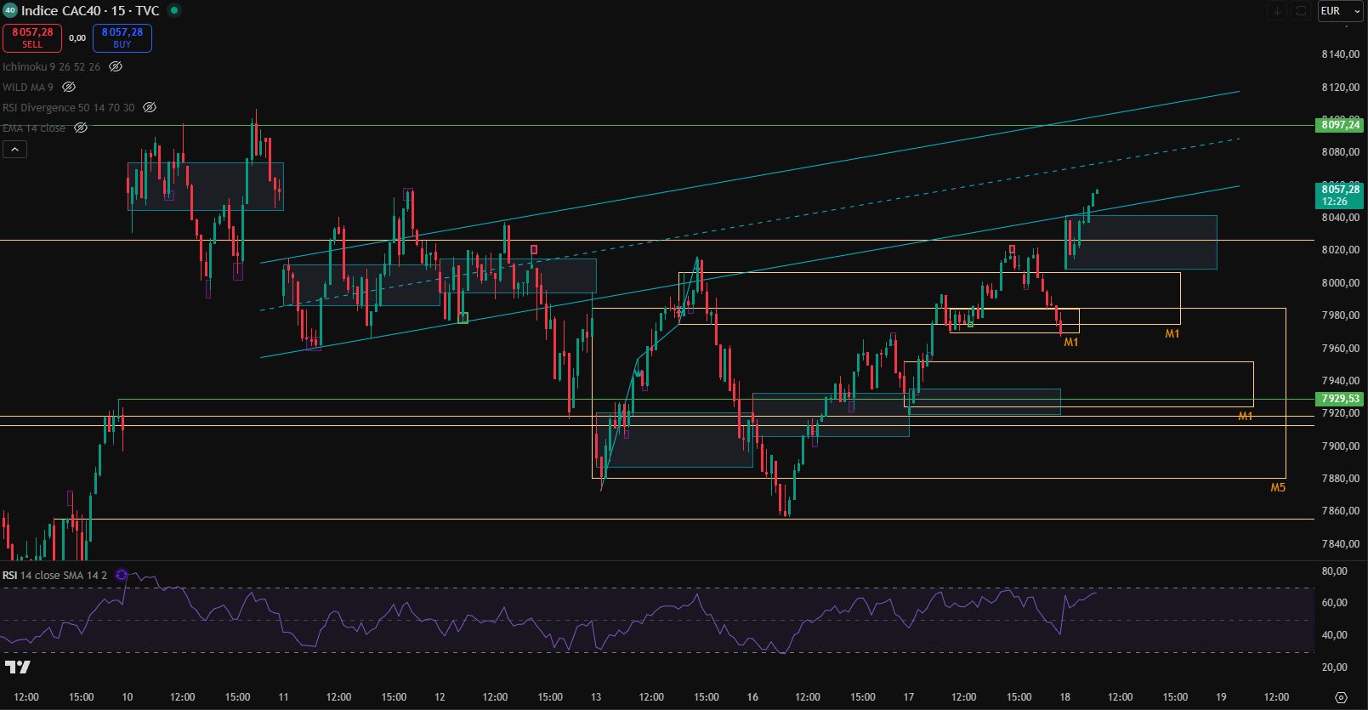Unhide the RSI Divergence indicator
This screenshot has width=1368, height=710.
(x=150, y=107)
